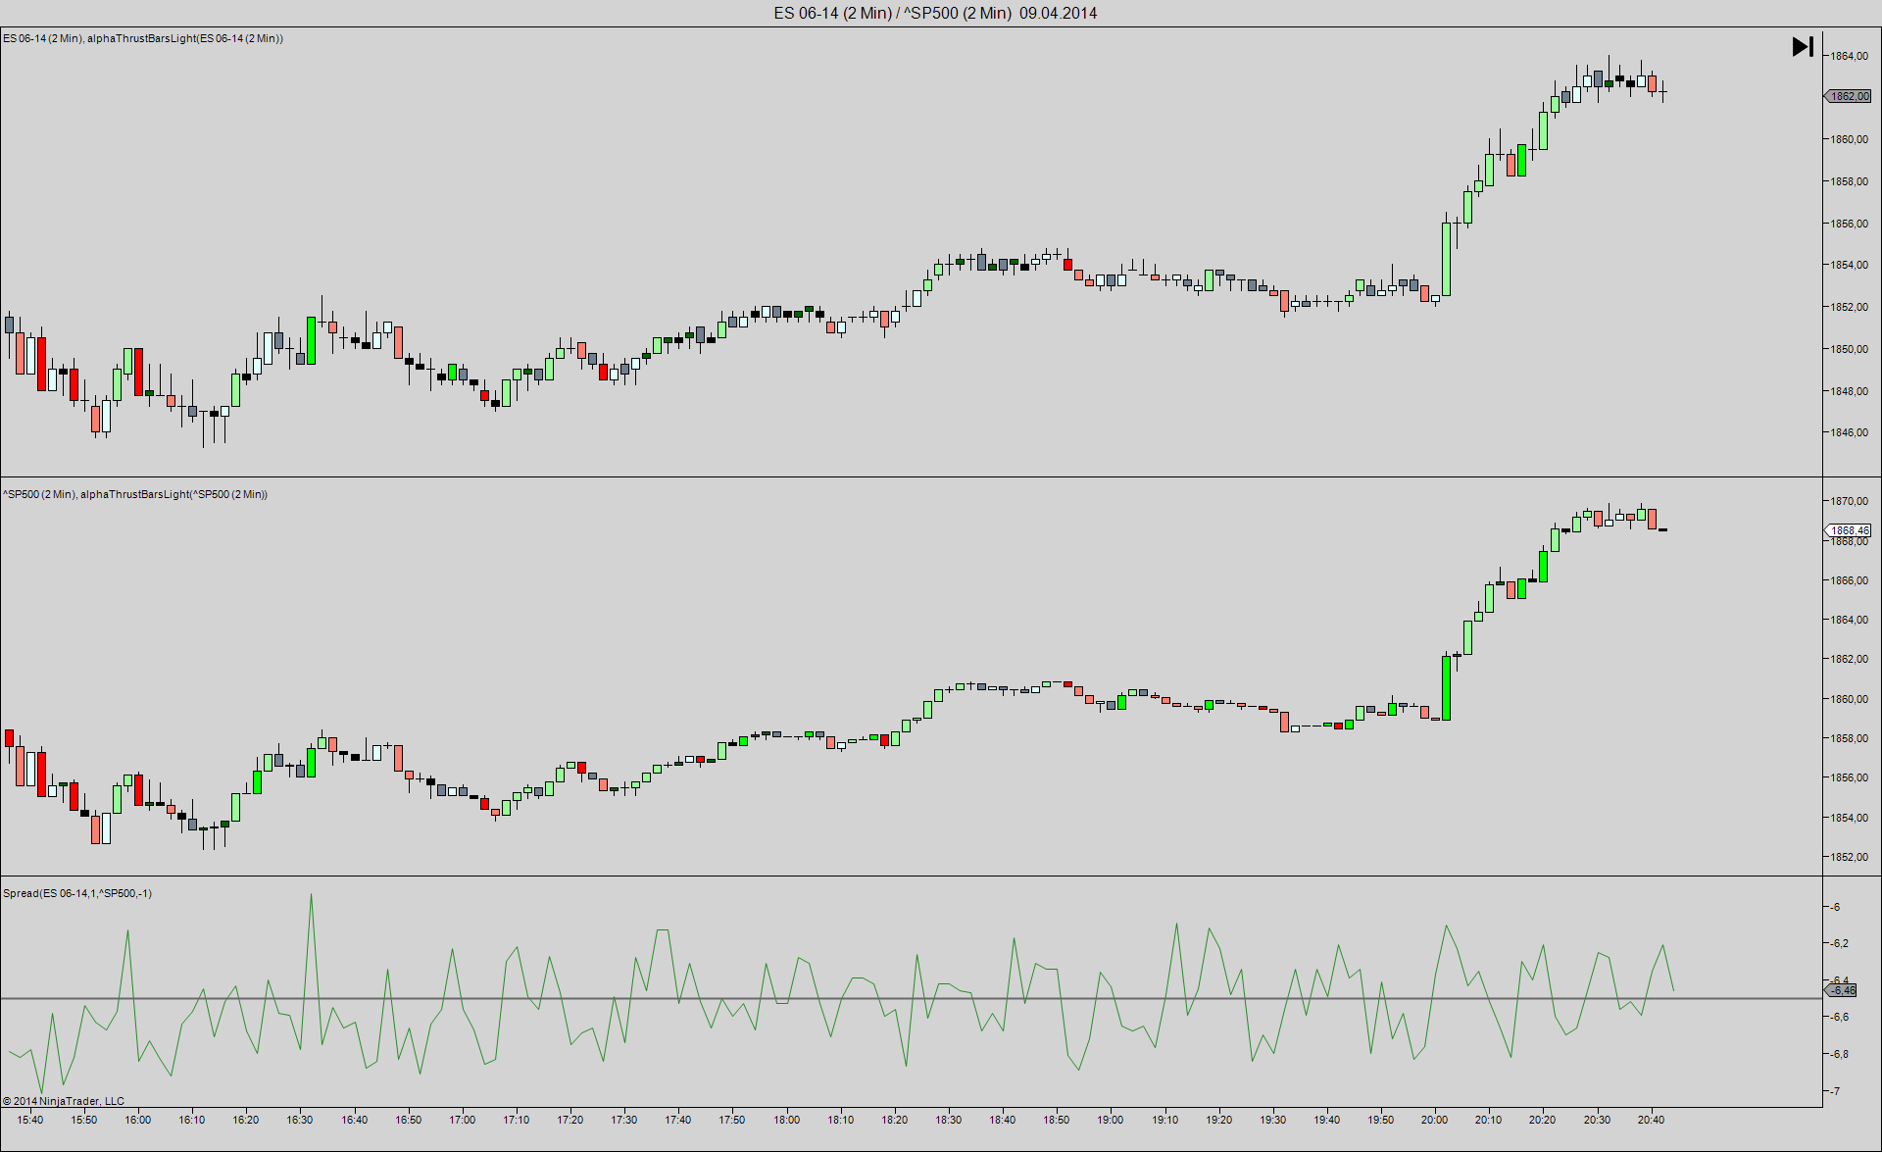
Task: Click 1852,00 on the ES panel price axis
Action: (1849, 307)
